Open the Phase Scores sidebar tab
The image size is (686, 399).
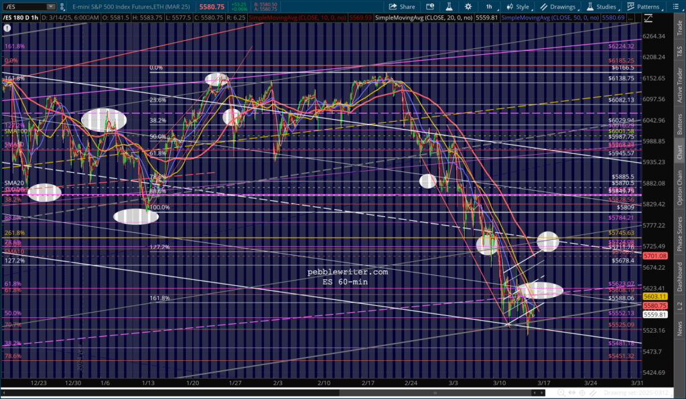(x=679, y=234)
